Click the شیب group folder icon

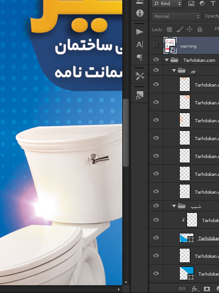pyautogui.click(x=182, y=206)
